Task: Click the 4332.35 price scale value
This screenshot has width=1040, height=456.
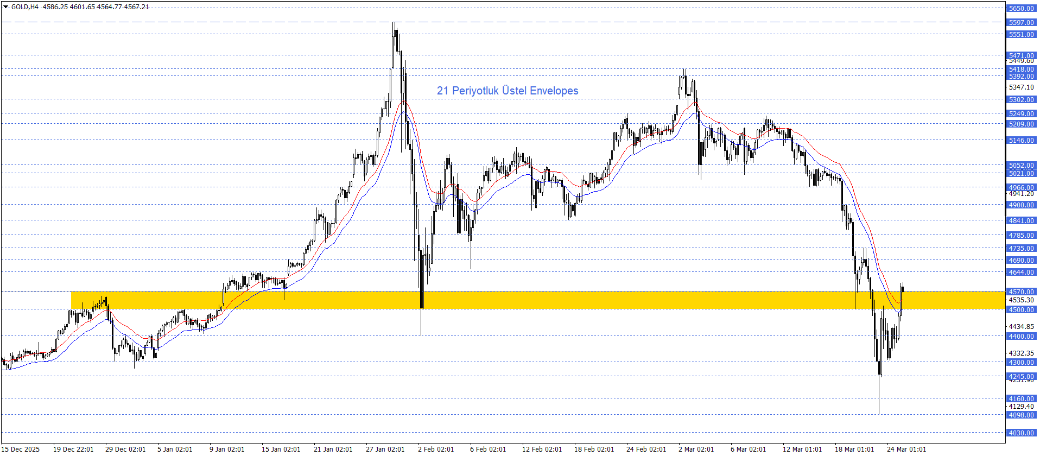Action: (x=1021, y=353)
